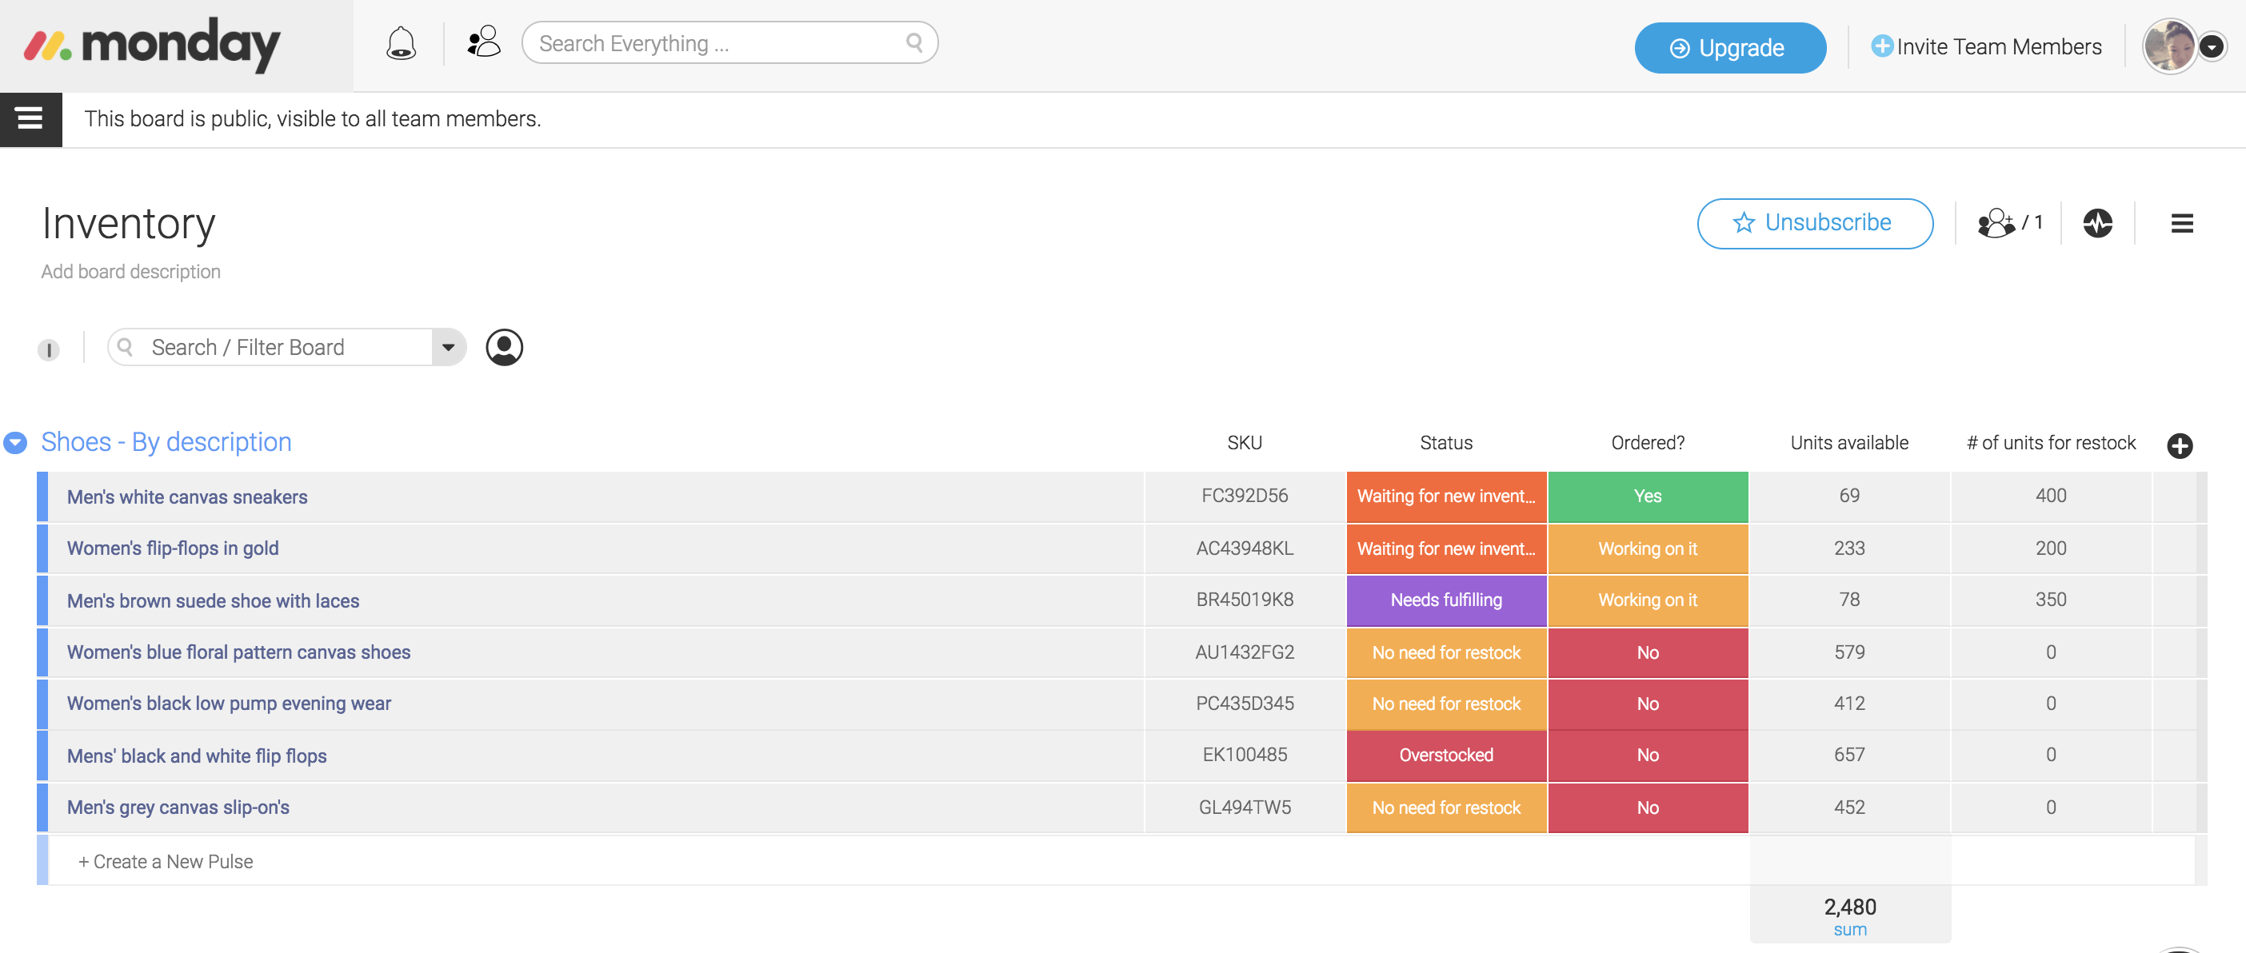Click No ordered cell for Overstocked row
Screen dimensions: 2246x953
point(1647,756)
